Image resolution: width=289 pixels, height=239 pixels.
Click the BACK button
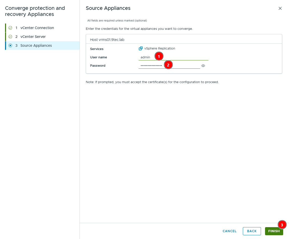tap(252, 231)
